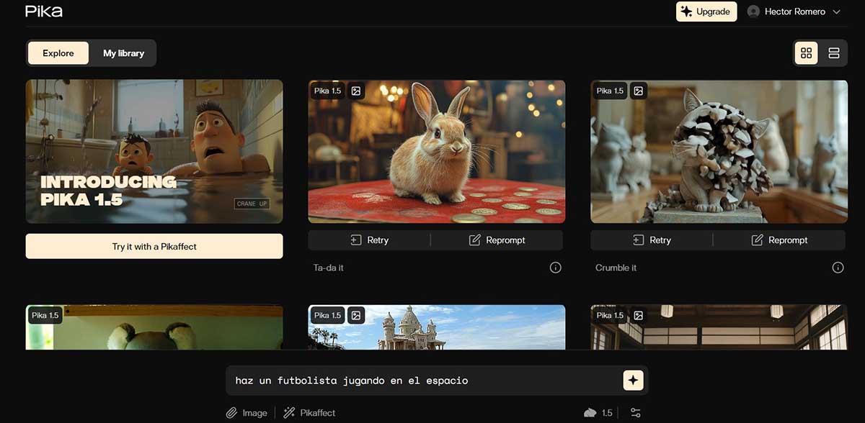Show info for the Ta-da it video
This screenshot has width=865, height=423.
(555, 268)
